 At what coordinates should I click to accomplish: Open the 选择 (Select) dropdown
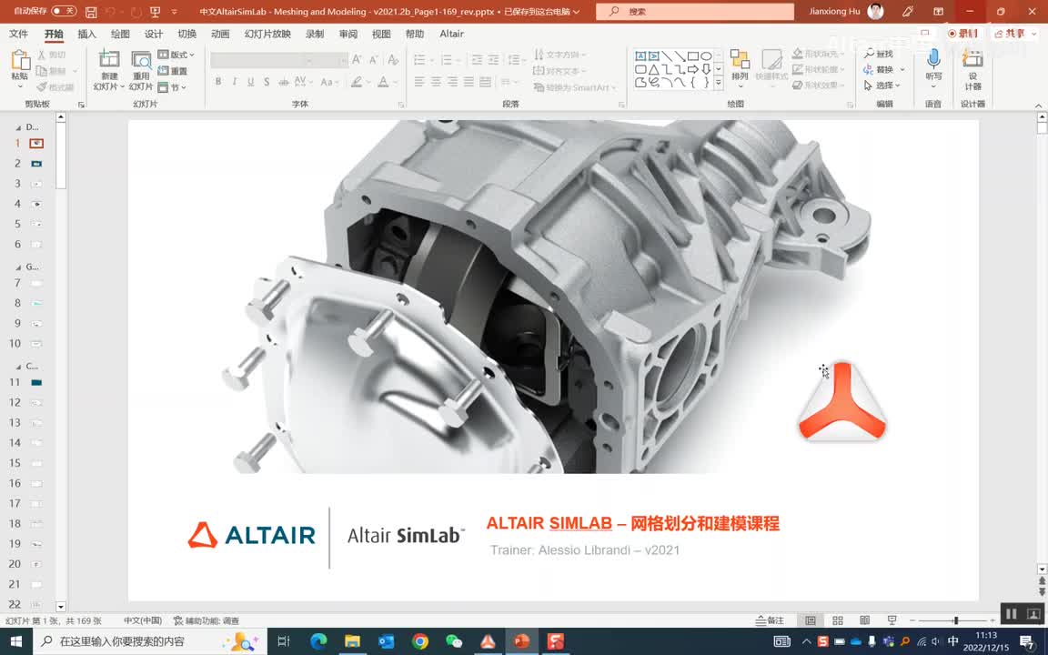point(882,86)
